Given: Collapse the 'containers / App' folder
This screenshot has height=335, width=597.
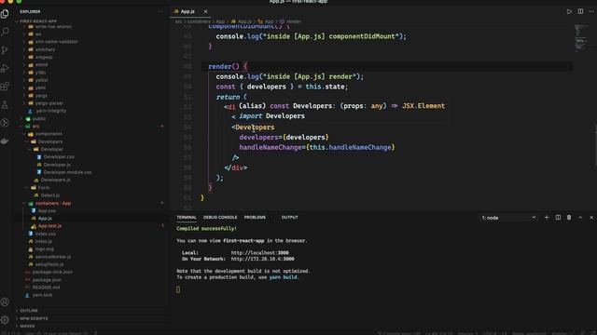Looking at the screenshot, I should pos(53,203).
